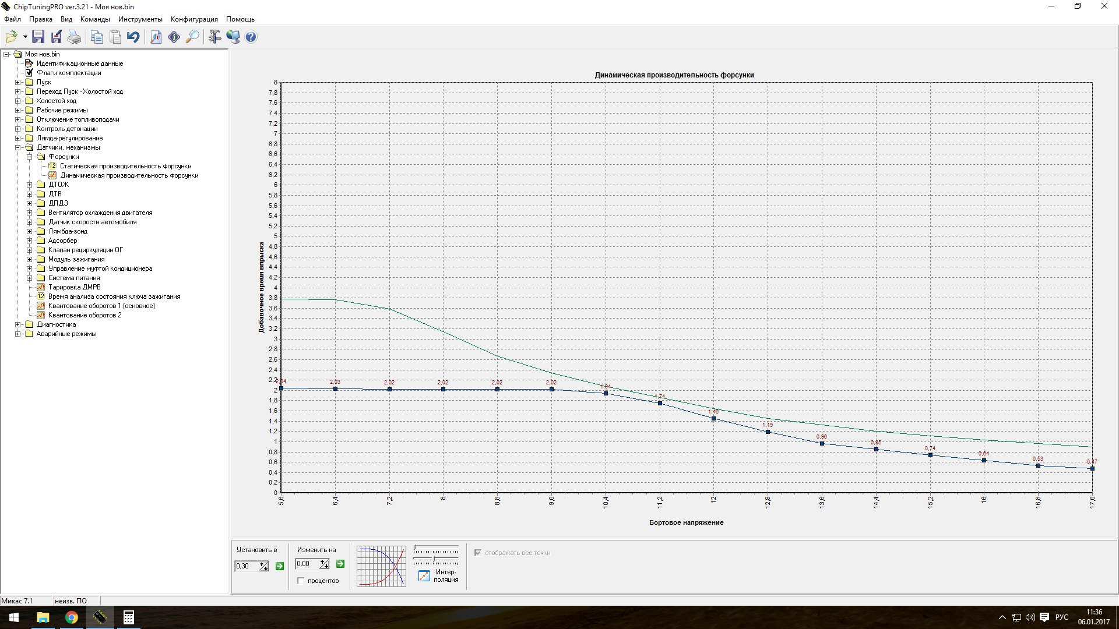Image resolution: width=1119 pixels, height=629 pixels.
Task: Click the Save As floppy with pen icon
Action: [x=57, y=37]
